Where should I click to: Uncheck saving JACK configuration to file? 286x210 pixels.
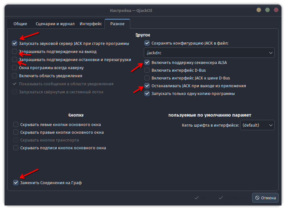[x=147, y=43]
